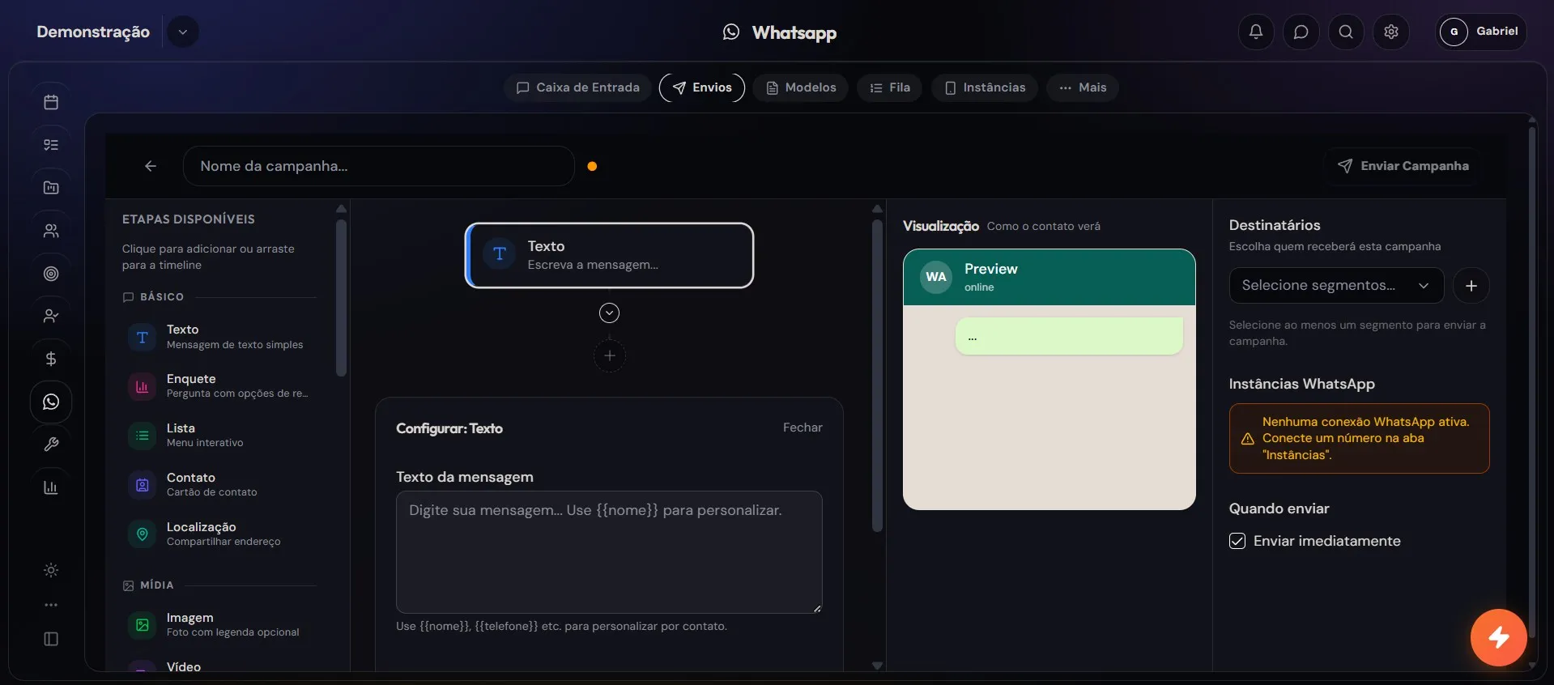Click the WA avatar in Preview header
Viewport: 1554px width, 685px height.
[x=936, y=277]
